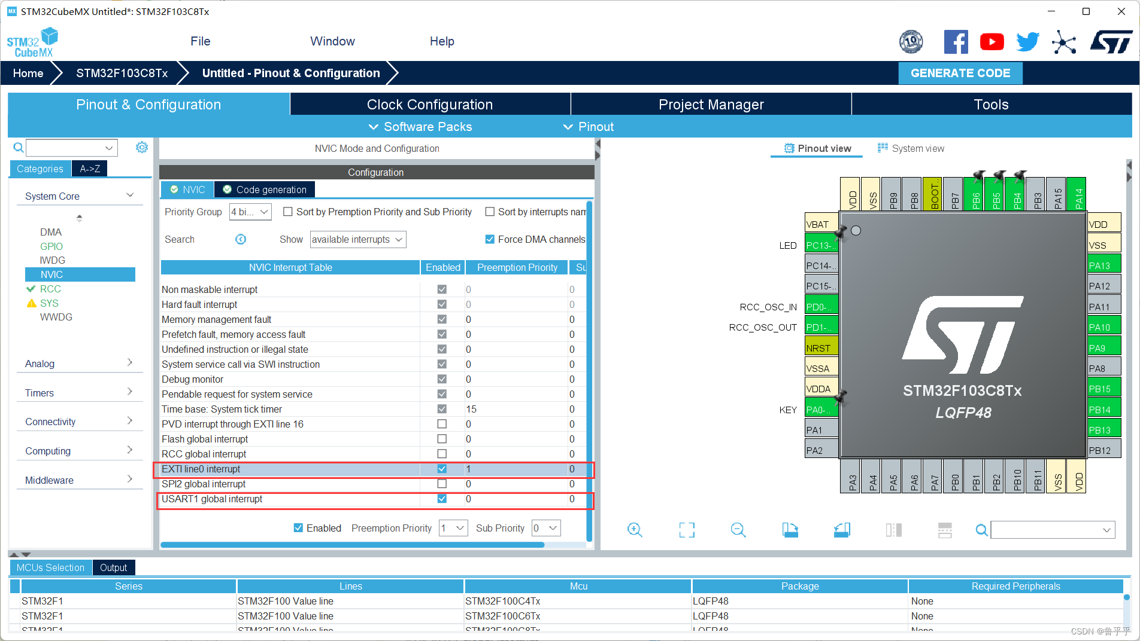
Task: Open the Preemption Priority dropdown
Action: pyautogui.click(x=453, y=528)
